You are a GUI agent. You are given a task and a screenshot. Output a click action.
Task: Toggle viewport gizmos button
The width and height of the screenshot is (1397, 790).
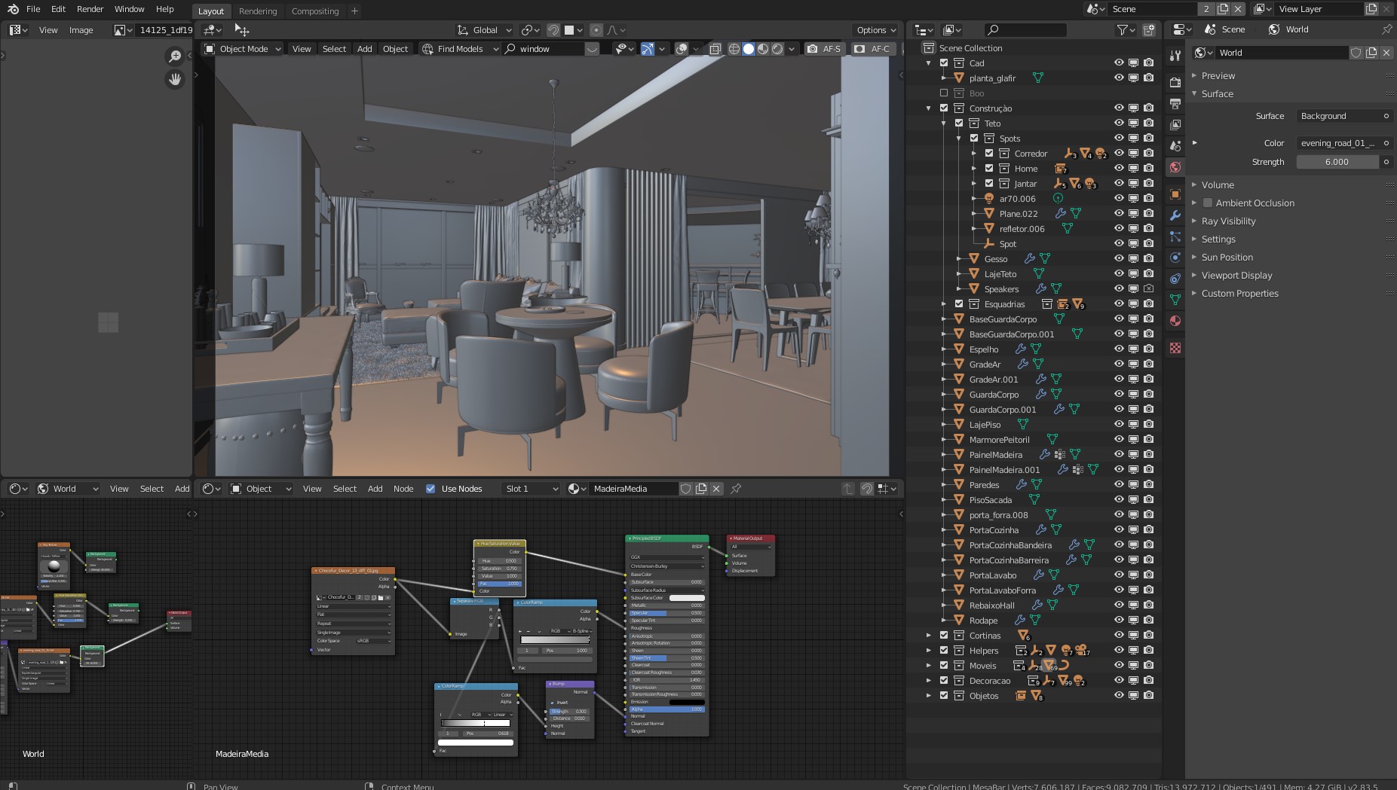coord(647,49)
